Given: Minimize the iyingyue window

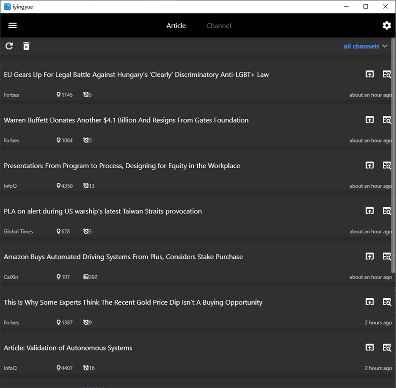Looking at the screenshot, I should click(x=347, y=6).
